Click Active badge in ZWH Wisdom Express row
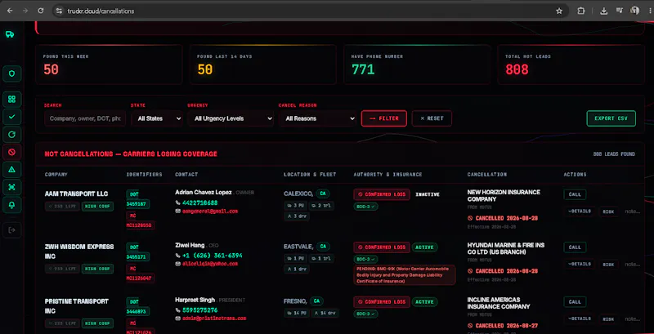The width and height of the screenshot is (654, 334). pos(424,247)
